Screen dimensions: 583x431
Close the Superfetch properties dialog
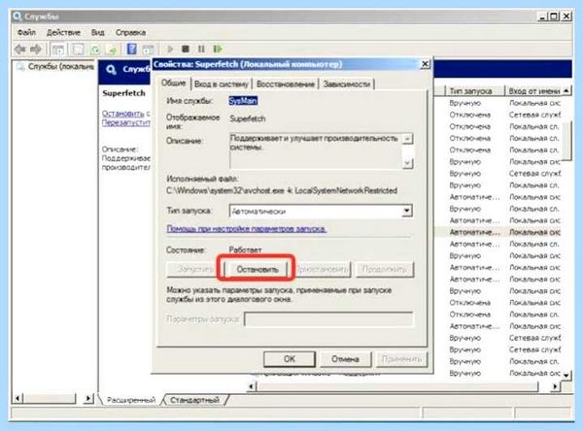(425, 64)
